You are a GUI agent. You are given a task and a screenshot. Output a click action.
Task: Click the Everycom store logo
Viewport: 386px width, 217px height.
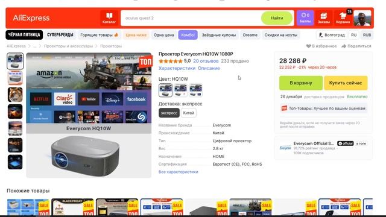pyautogui.click(x=285, y=148)
